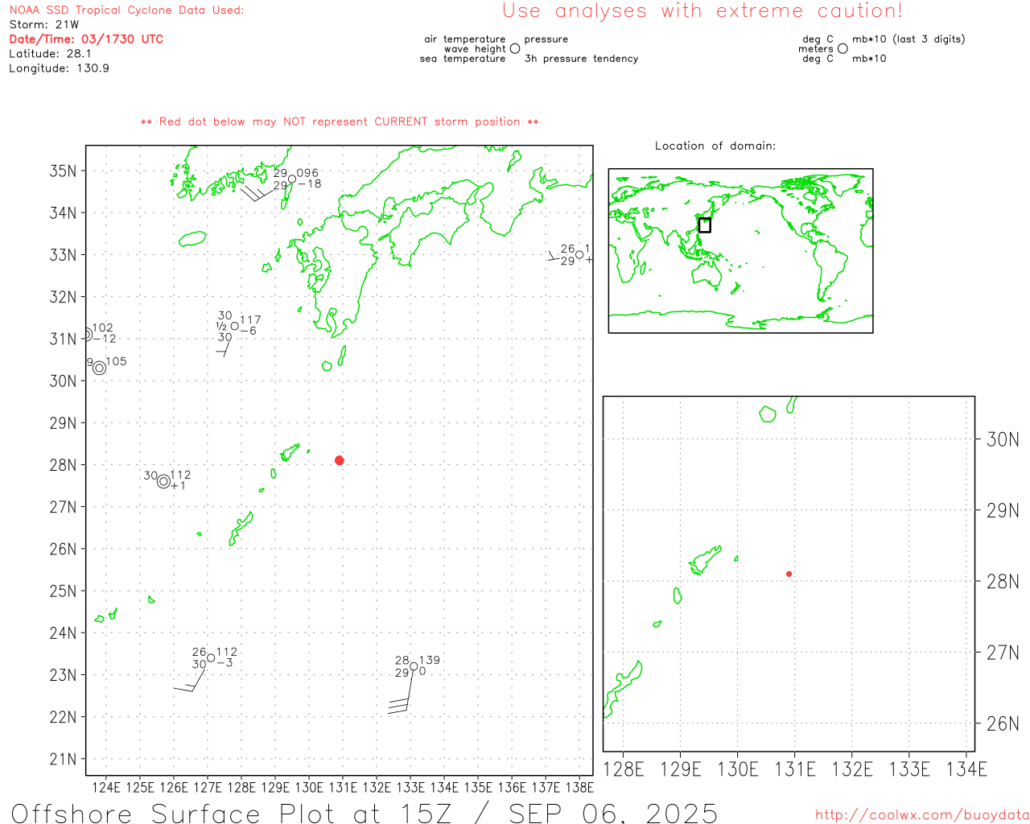Click the double-circle station reading 30 and 112
This screenshot has height=824, width=1030.
click(x=164, y=481)
